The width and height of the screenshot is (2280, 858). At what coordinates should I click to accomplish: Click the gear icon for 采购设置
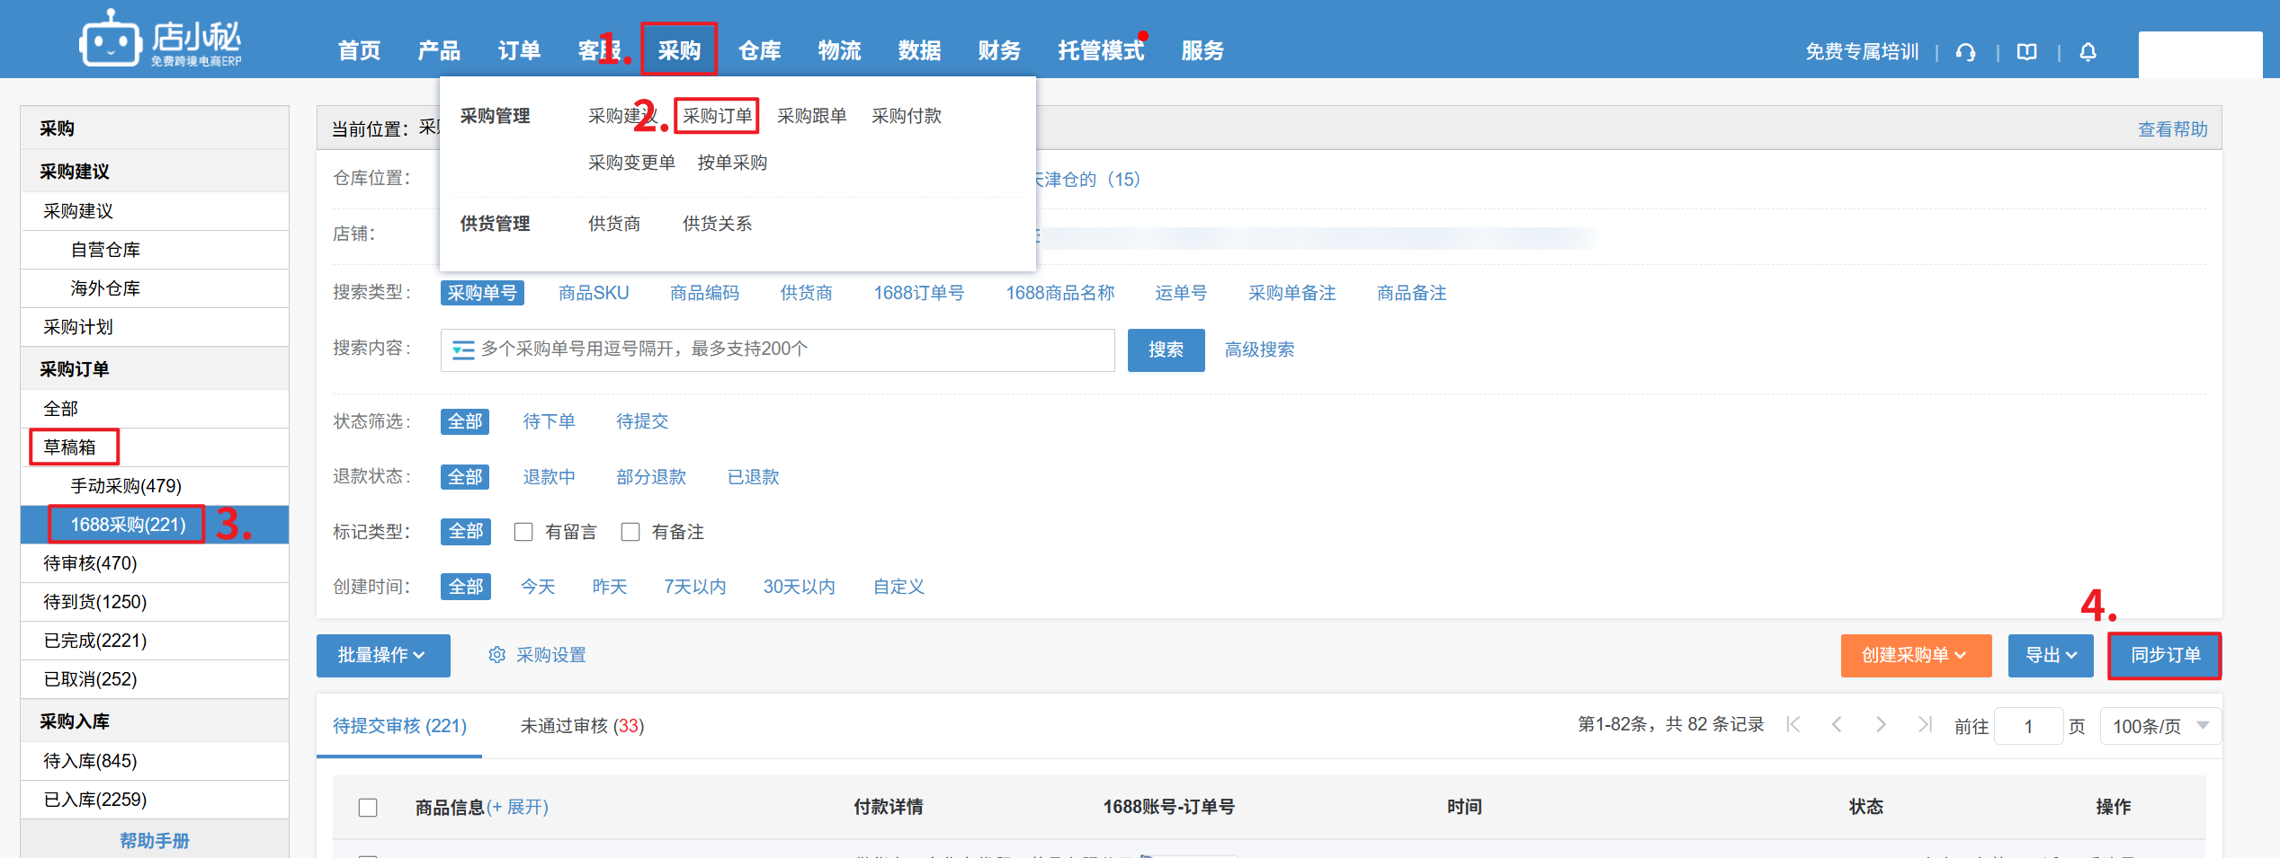point(496,655)
